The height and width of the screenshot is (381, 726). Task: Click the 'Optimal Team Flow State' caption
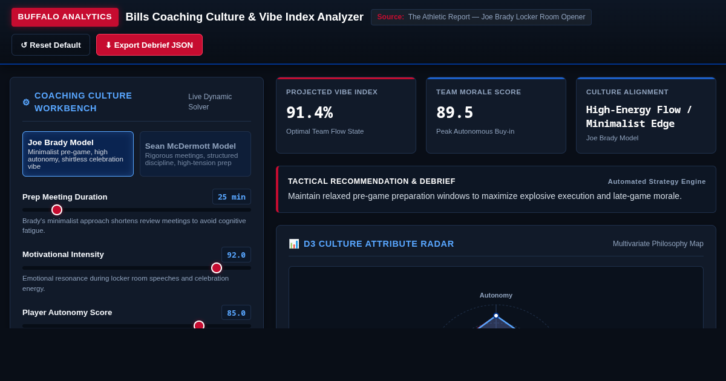(x=325, y=131)
